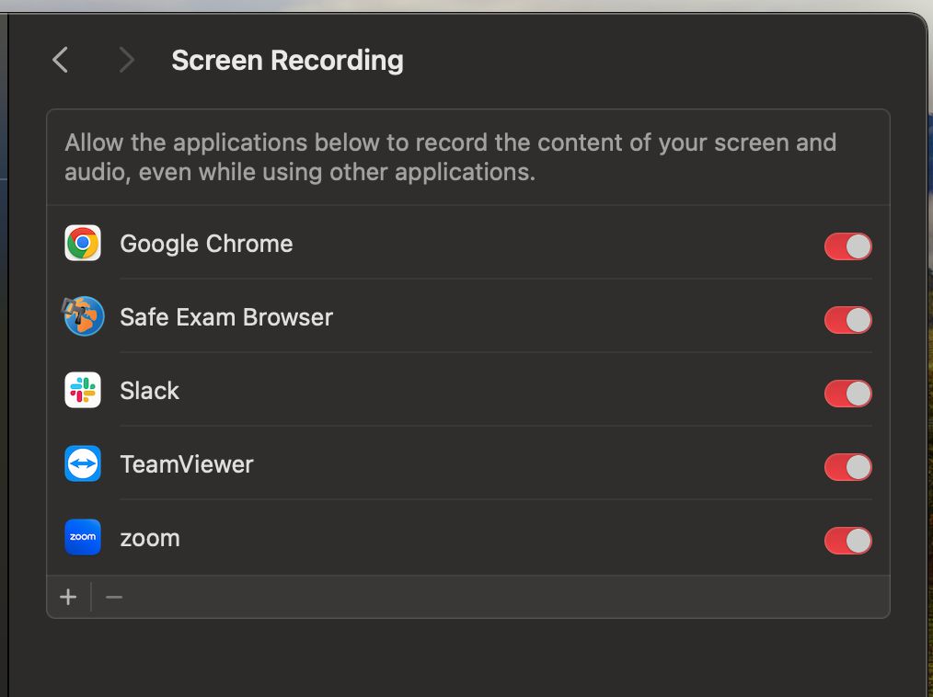
Task: Click the Slack app icon
Action: (x=83, y=390)
